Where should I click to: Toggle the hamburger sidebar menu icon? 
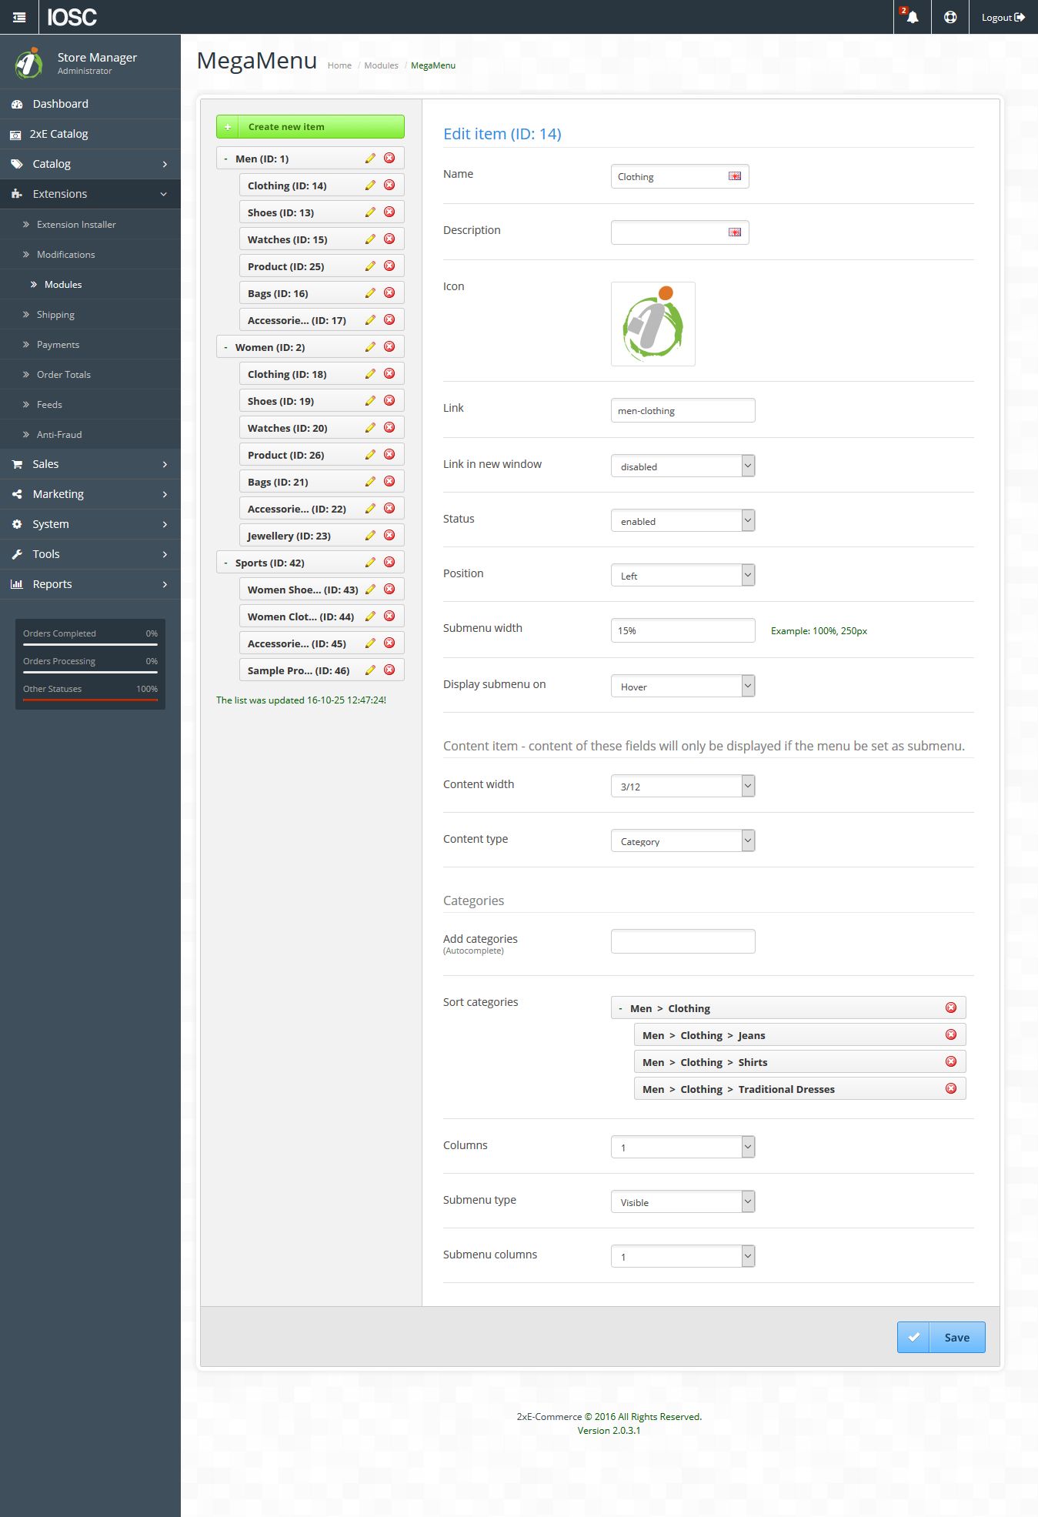19,17
